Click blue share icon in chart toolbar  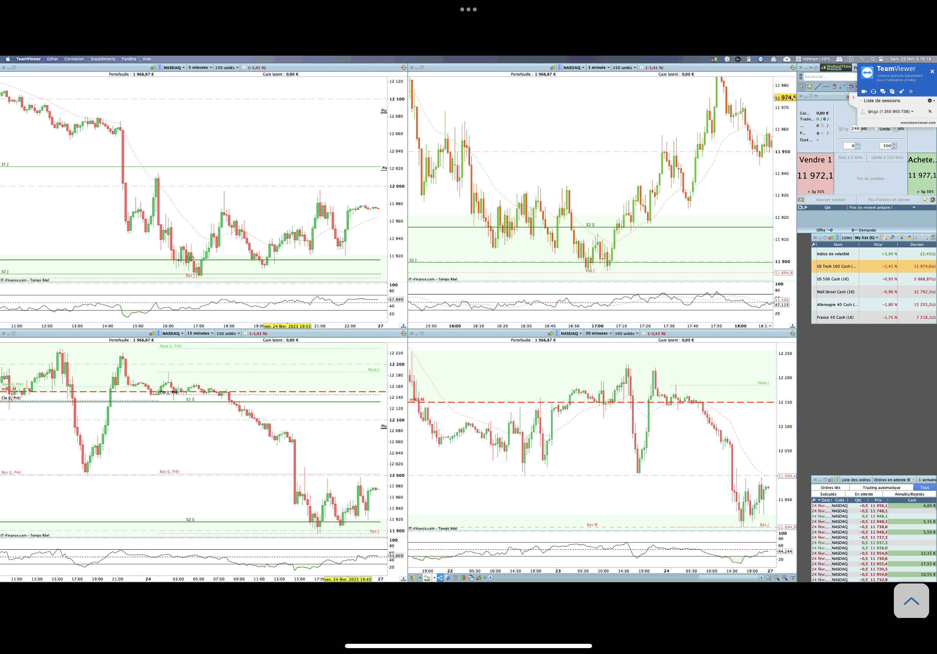440,578
